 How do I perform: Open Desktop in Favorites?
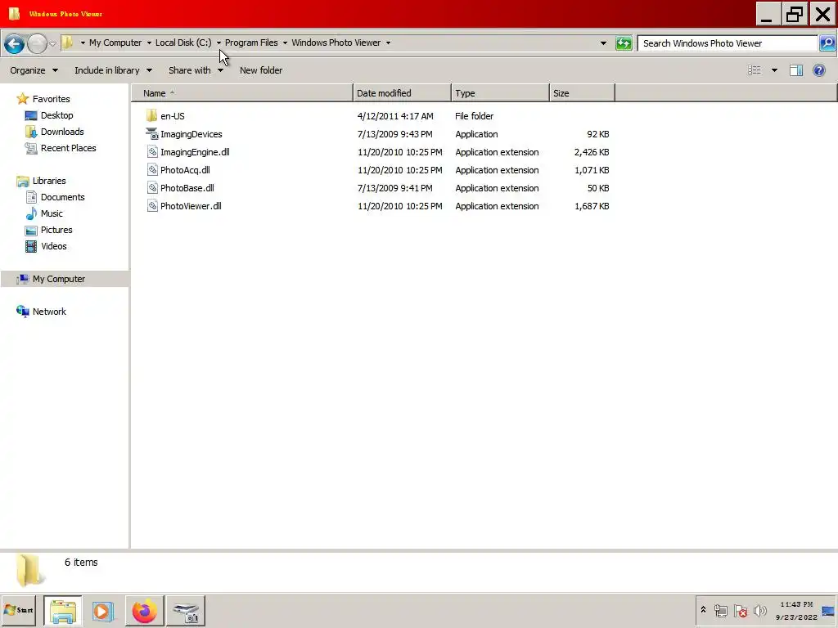coord(56,115)
